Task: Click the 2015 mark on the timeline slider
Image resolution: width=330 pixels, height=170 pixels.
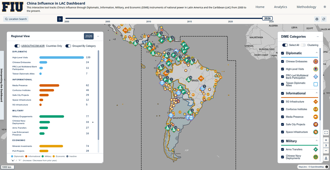Action: tap(189, 21)
